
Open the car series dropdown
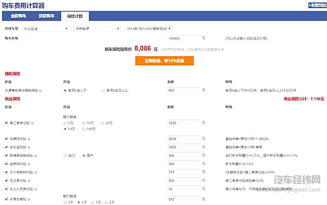click(97, 29)
